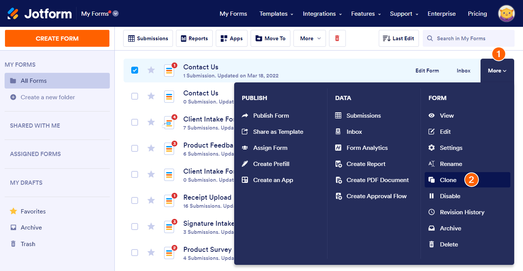Viewport: 523px width, 271px height.
Task: Star the first Contact Us form
Action: 151,70
